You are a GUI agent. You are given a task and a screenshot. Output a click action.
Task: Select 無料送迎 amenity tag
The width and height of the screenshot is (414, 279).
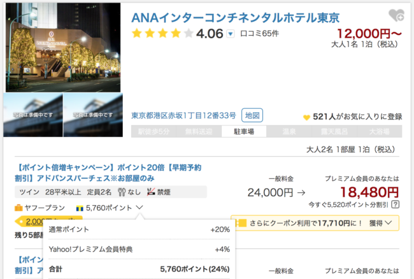(199, 131)
